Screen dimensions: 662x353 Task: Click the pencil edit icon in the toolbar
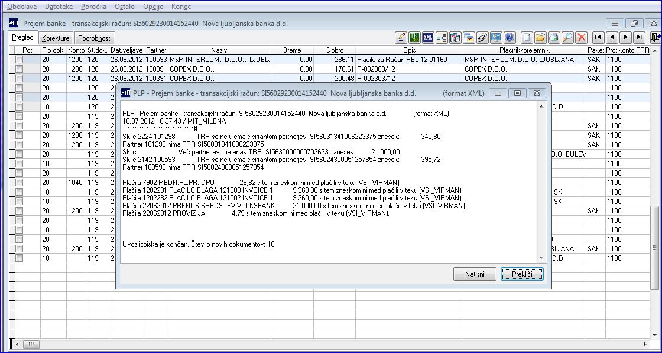[401, 37]
